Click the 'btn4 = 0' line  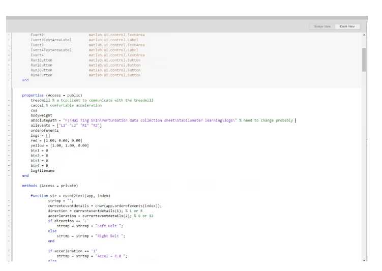(x=39, y=166)
